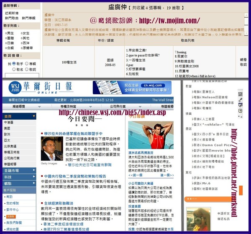This screenshot has width=251, height=234.
Task: Collapse the 首頁 sidebar section arrow
Action: tap(34, 116)
